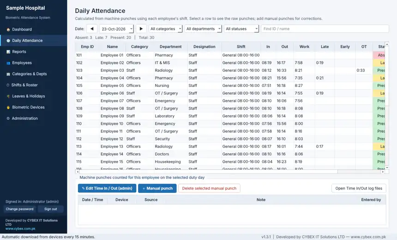Sort by OT column header
397x240 pixels.
coord(364,47)
